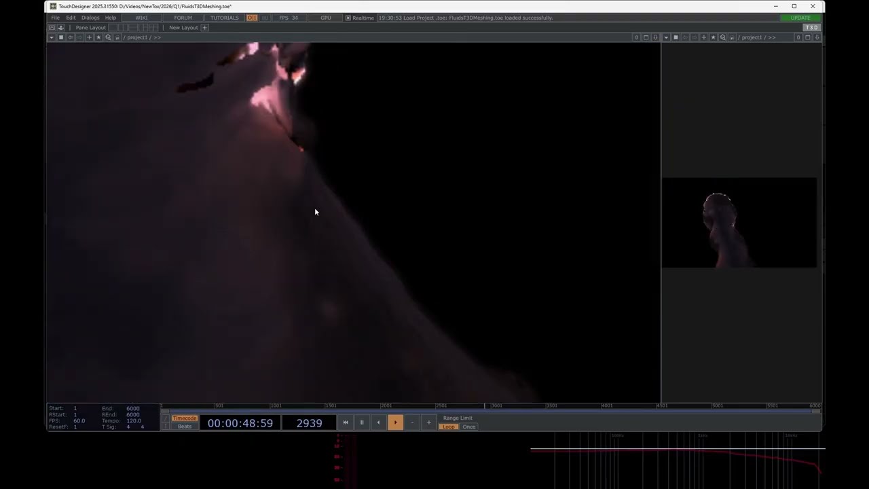Viewport: 869px width, 489px height.
Task: Click right pane split down arrow icon
Action: (x=817, y=37)
